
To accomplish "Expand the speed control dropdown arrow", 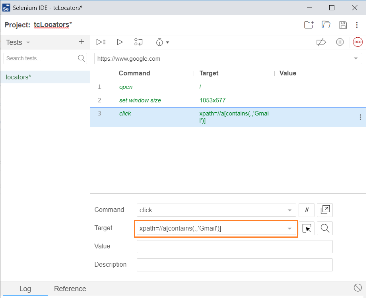I will (x=167, y=42).
